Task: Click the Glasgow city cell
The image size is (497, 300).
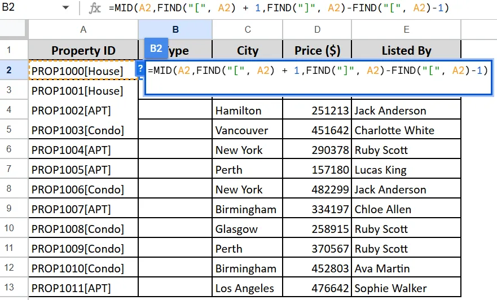Action: click(x=248, y=229)
